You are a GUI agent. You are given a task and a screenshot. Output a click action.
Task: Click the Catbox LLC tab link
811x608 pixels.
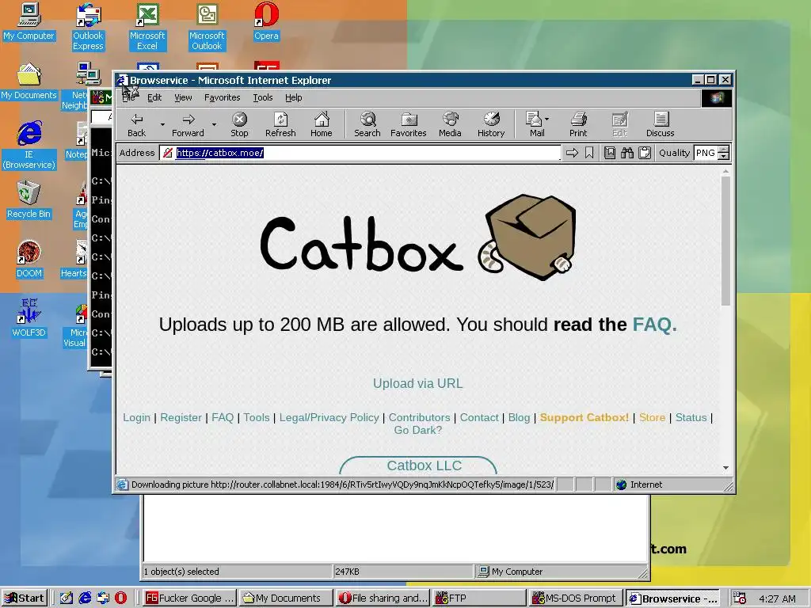pyautogui.click(x=425, y=465)
